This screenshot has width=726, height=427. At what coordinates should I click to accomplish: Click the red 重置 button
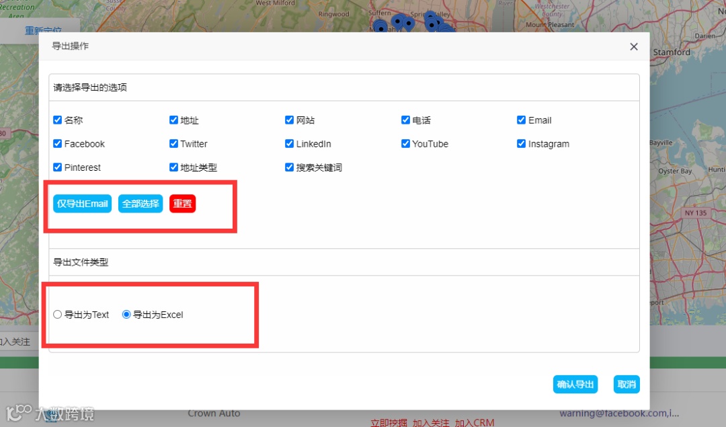(x=182, y=204)
